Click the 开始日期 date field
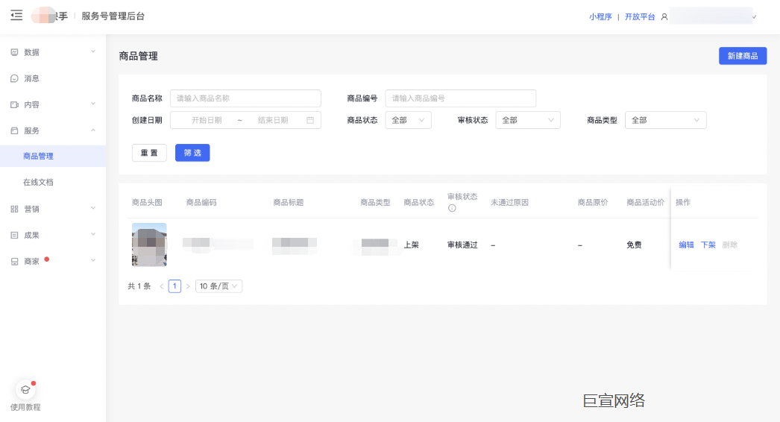The width and height of the screenshot is (780, 422). point(207,120)
